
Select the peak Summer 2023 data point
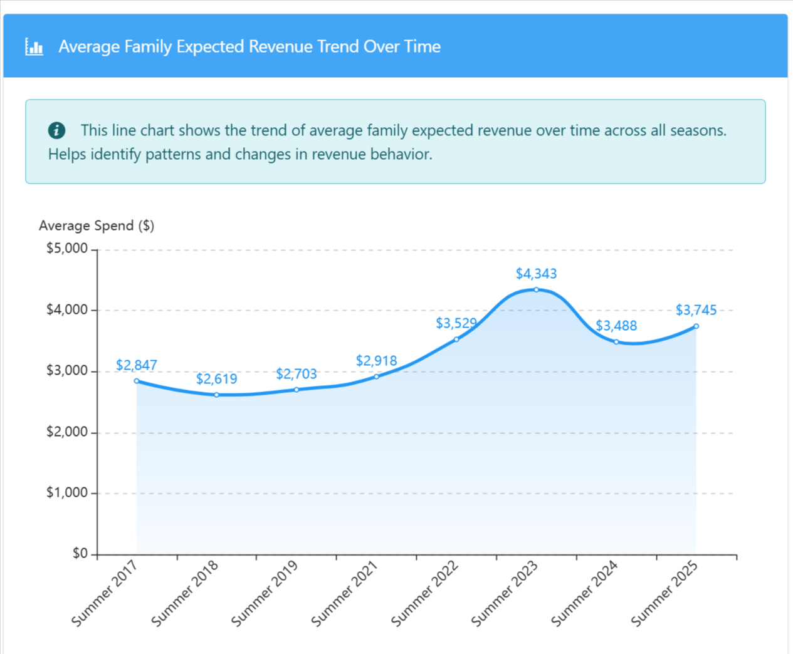536,289
